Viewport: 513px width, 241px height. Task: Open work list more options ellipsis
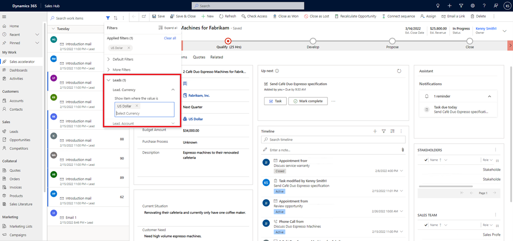coord(124,18)
